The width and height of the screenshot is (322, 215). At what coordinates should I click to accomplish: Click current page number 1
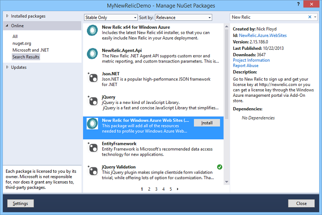142,189
